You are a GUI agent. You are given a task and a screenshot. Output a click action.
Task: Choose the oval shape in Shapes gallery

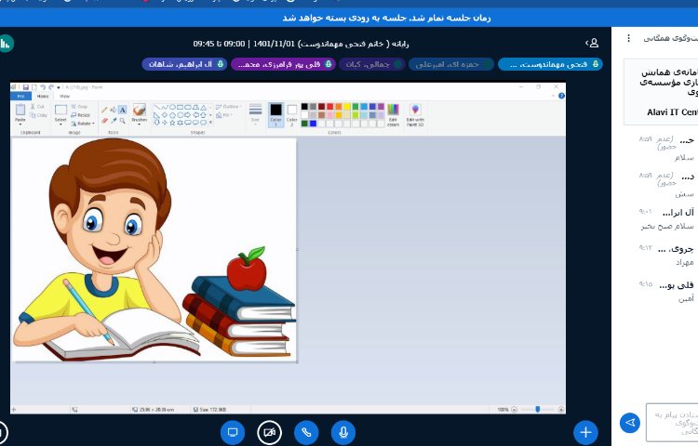[x=172, y=108]
